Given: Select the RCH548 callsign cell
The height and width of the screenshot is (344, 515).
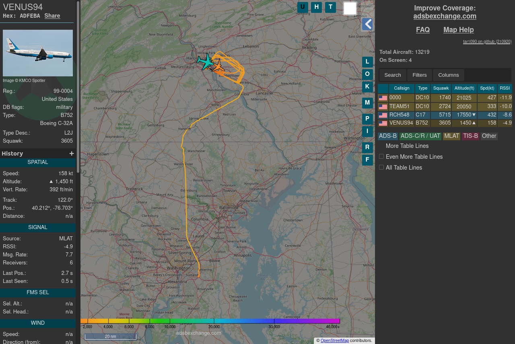Looking at the screenshot, I should coord(402,115).
